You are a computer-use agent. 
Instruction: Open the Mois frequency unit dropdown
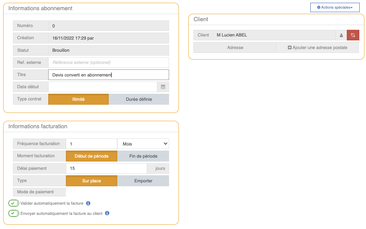(x=143, y=144)
